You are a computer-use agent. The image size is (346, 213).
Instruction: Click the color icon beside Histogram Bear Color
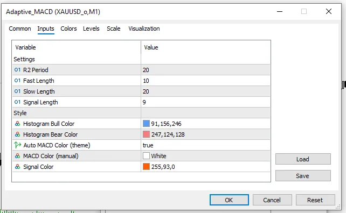click(17, 134)
